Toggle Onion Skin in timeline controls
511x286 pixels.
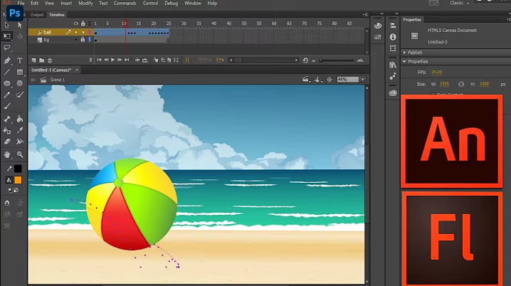(156, 60)
